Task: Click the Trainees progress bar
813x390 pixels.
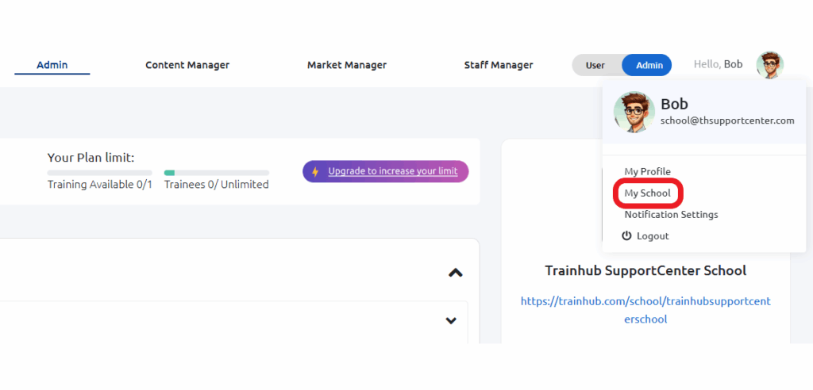Action: click(x=217, y=173)
